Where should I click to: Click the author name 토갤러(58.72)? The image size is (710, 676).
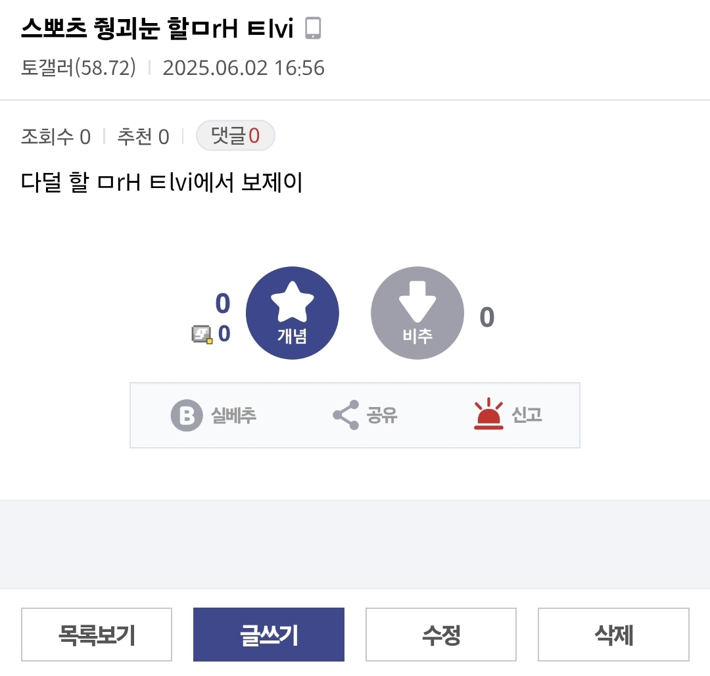point(78,68)
